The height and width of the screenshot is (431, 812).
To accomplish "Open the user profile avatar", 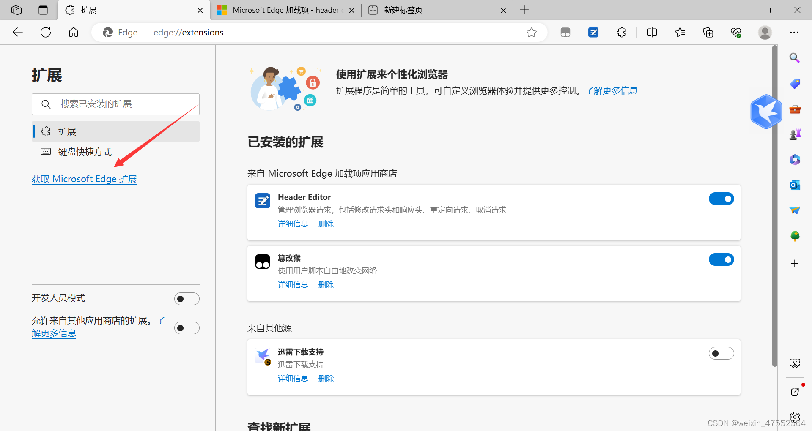I will [765, 33].
